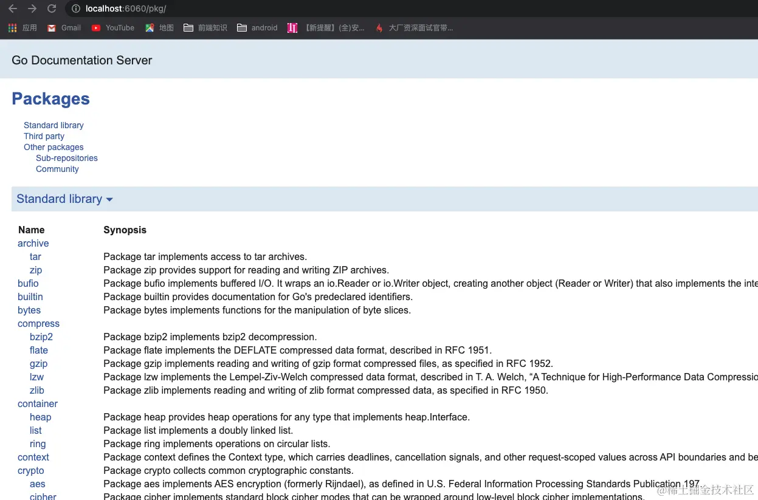Click the synopsis about Go's predeclared identifiers

pyautogui.click(x=258, y=296)
